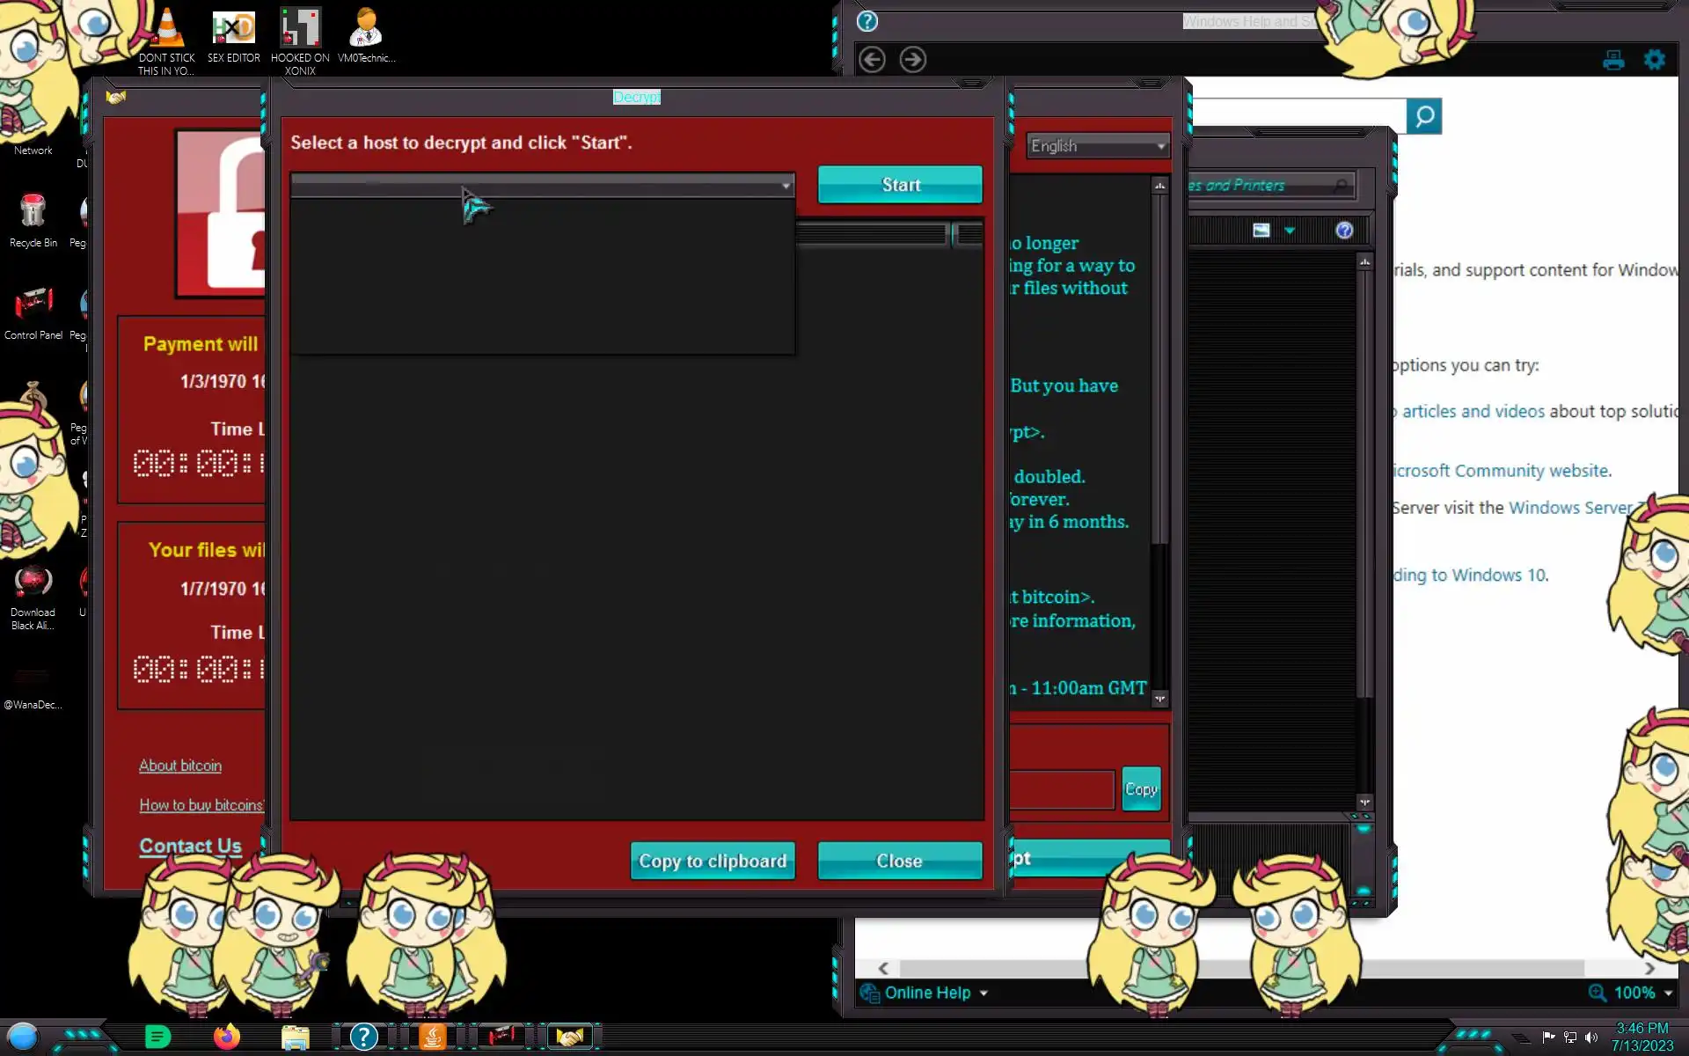Open Help settings gear icon

point(1655,60)
